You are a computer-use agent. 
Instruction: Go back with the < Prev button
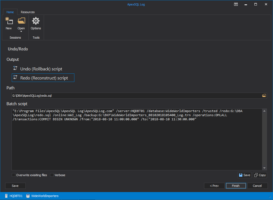[214, 186]
